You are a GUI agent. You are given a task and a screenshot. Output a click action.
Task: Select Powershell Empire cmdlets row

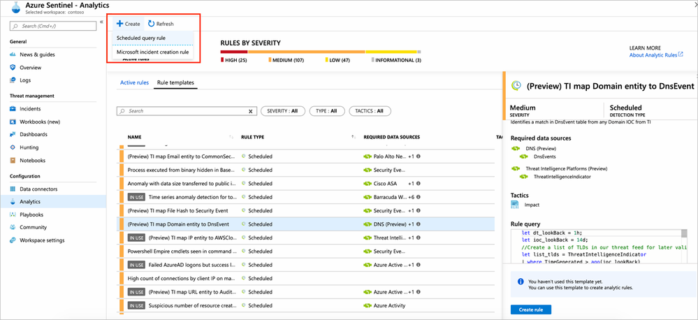[305, 252]
